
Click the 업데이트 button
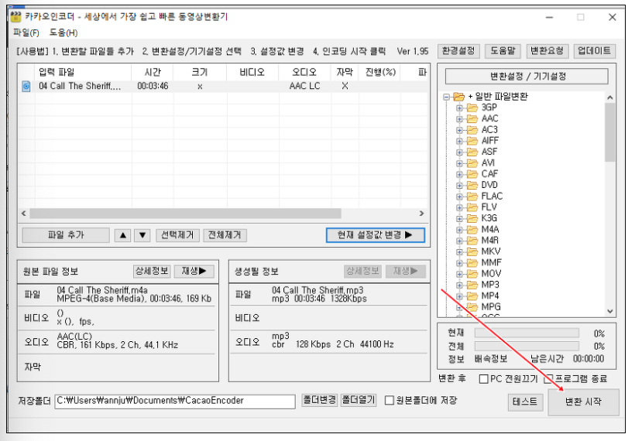click(595, 51)
